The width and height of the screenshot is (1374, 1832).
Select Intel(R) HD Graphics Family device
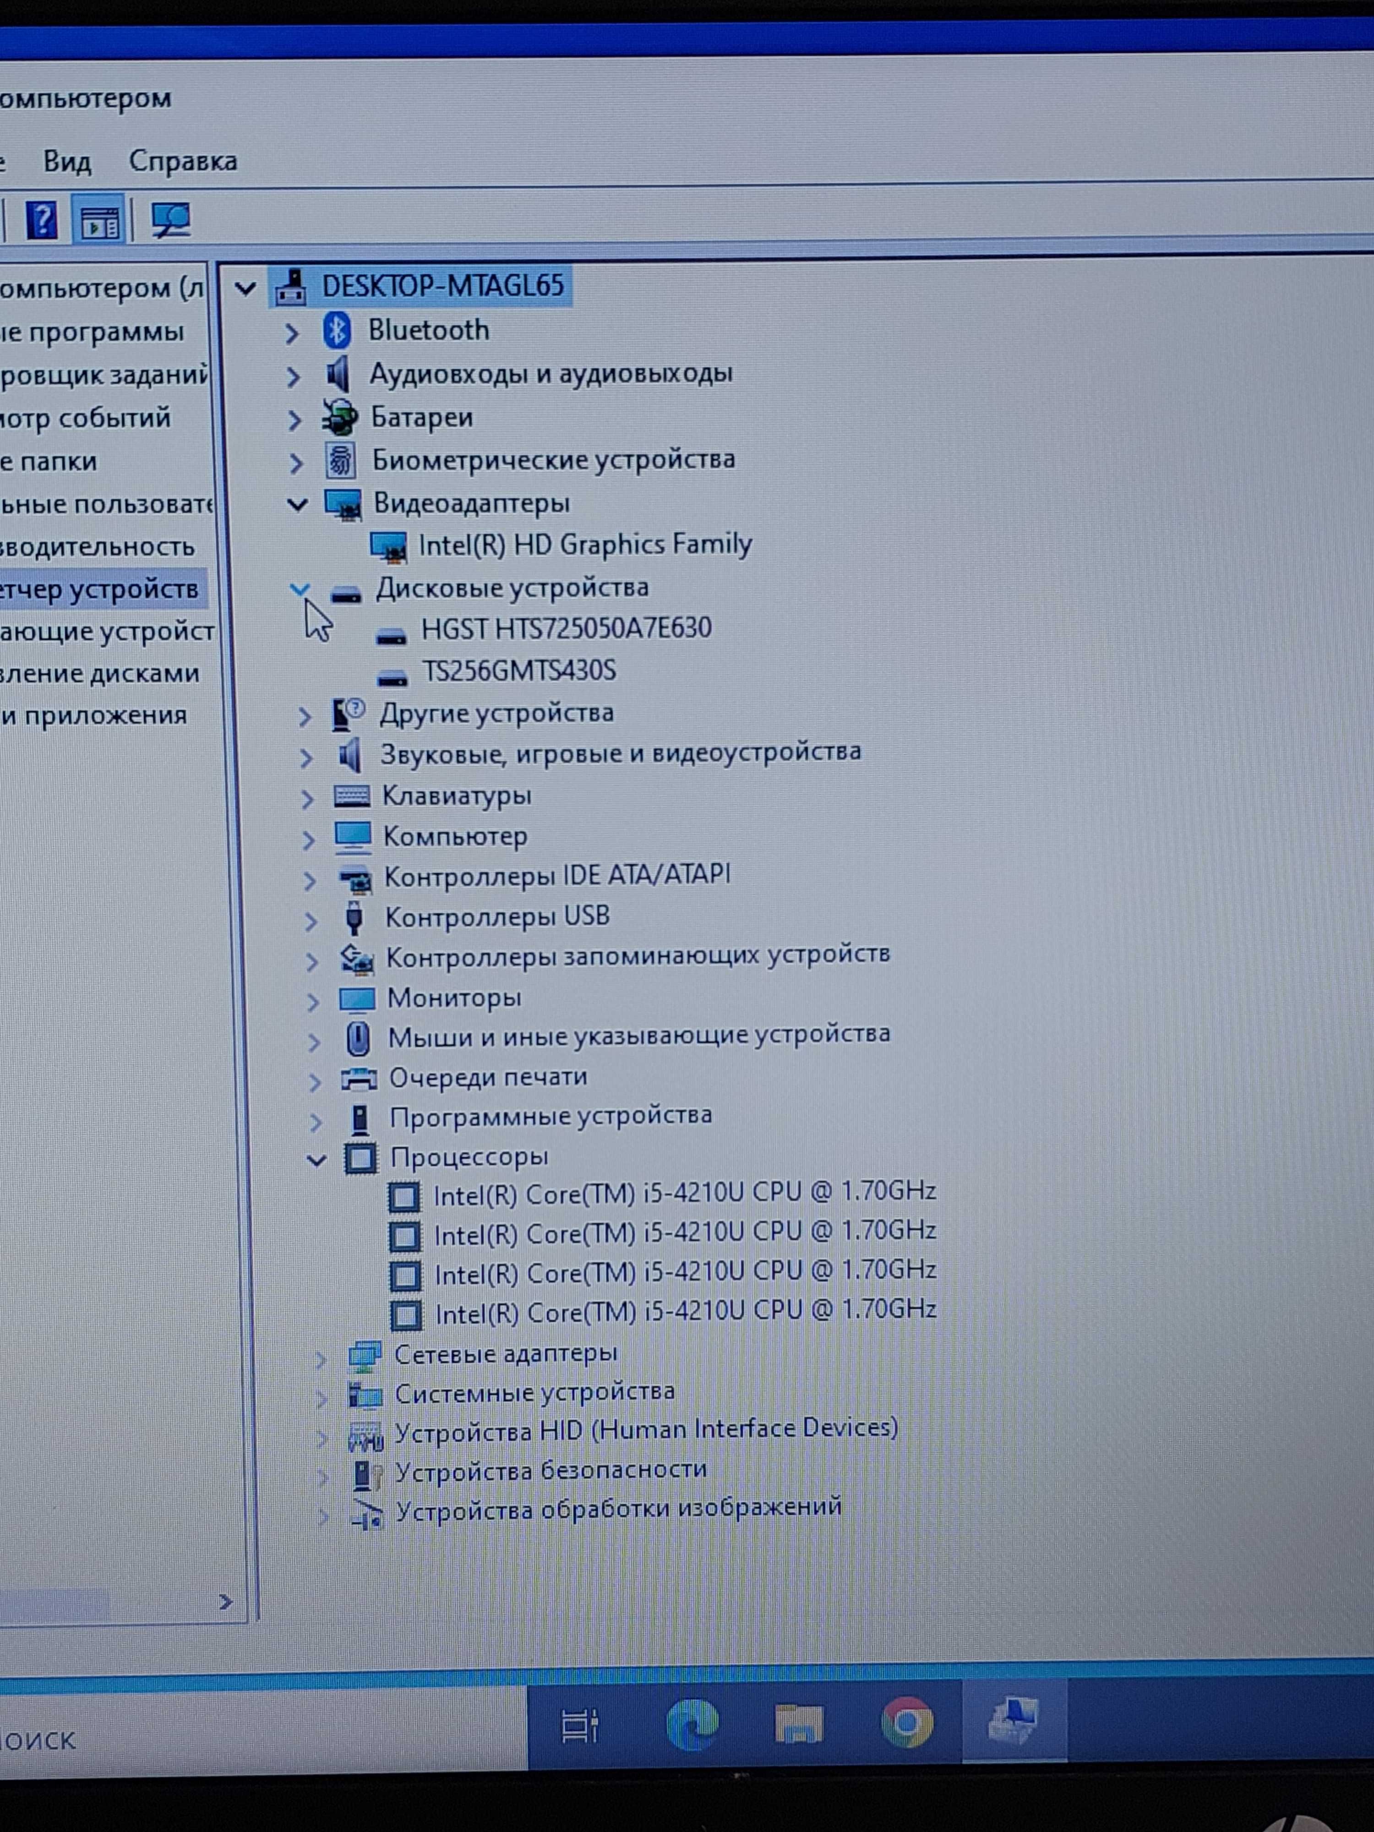tap(585, 545)
